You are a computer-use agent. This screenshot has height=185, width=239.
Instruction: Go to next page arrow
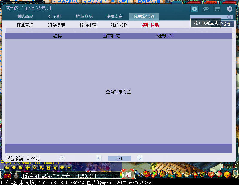point(140,158)
